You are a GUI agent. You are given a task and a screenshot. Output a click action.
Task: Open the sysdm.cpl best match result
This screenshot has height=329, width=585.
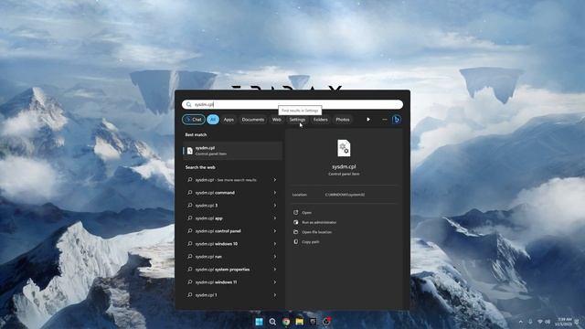click(232, 151)
